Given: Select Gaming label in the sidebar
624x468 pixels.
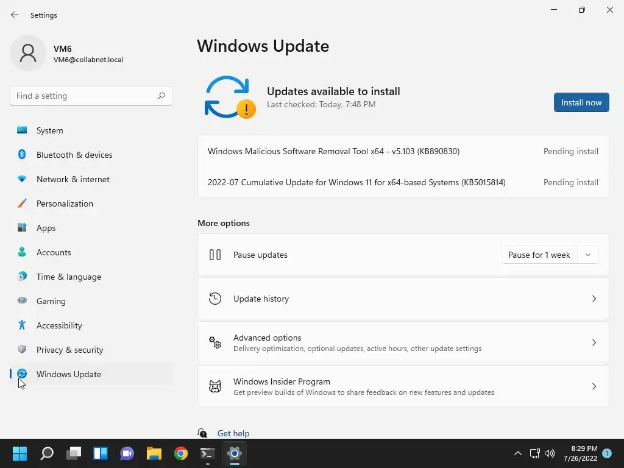Looking at the screenshot, I should (51, 301).
